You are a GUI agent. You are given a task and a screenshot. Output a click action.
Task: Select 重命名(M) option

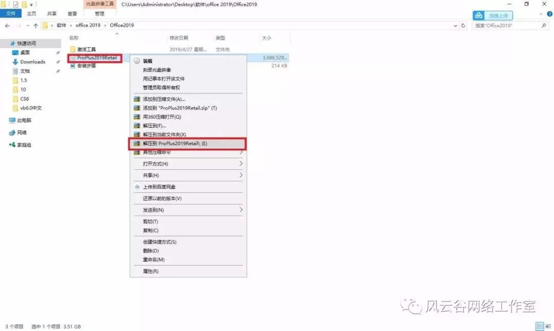tap(154, 260)
